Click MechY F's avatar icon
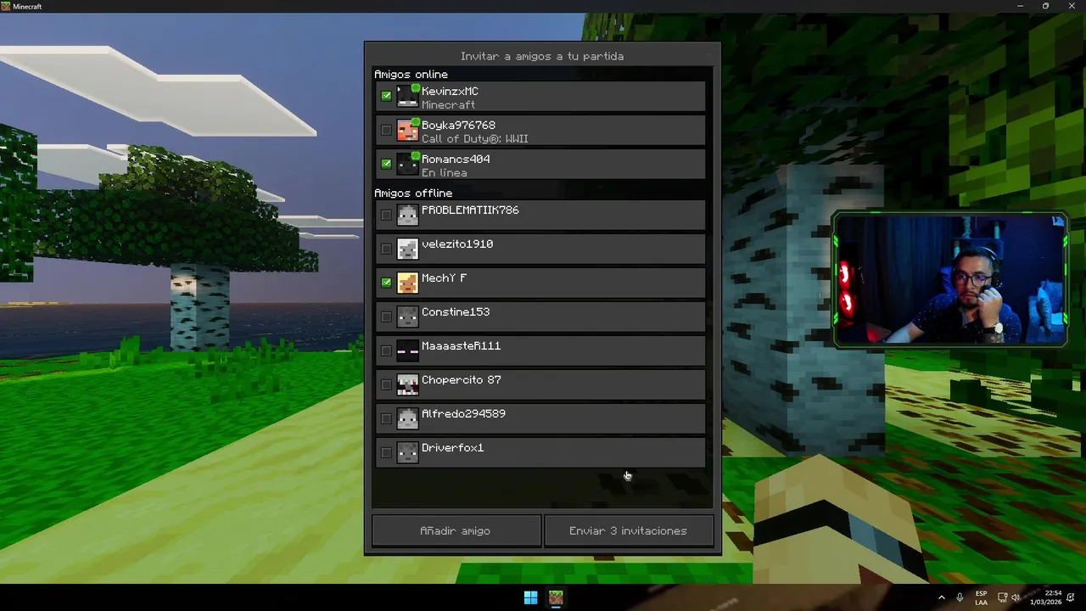Viewport: 1086px width, 611px height. pos(408,283)
